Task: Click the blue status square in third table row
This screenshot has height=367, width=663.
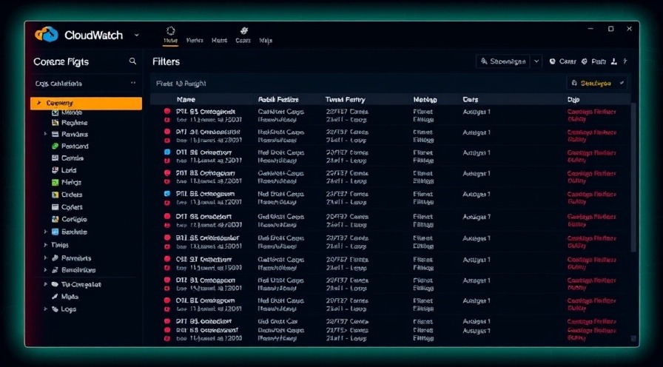Action: [x=167, y=152]
